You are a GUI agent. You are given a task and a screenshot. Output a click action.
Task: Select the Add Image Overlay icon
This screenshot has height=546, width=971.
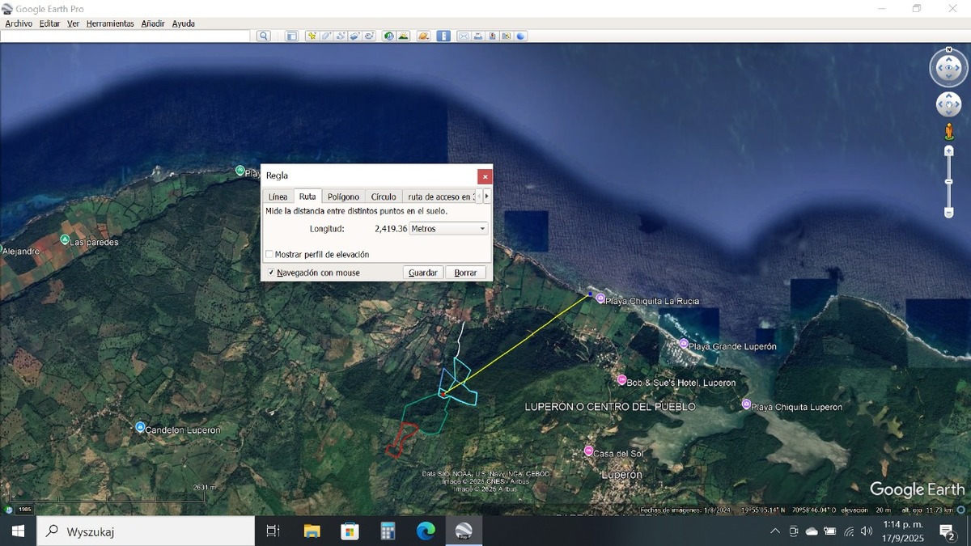(x=354, y=36)
